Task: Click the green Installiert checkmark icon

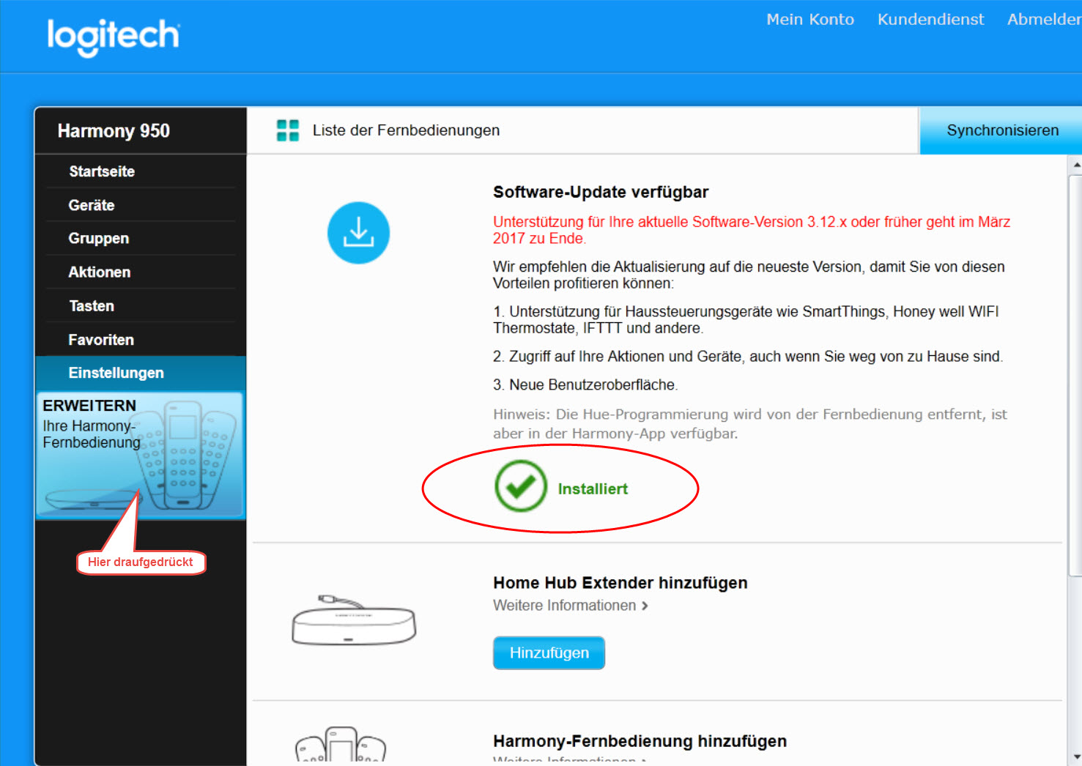Action: click(x=521, y=486)
